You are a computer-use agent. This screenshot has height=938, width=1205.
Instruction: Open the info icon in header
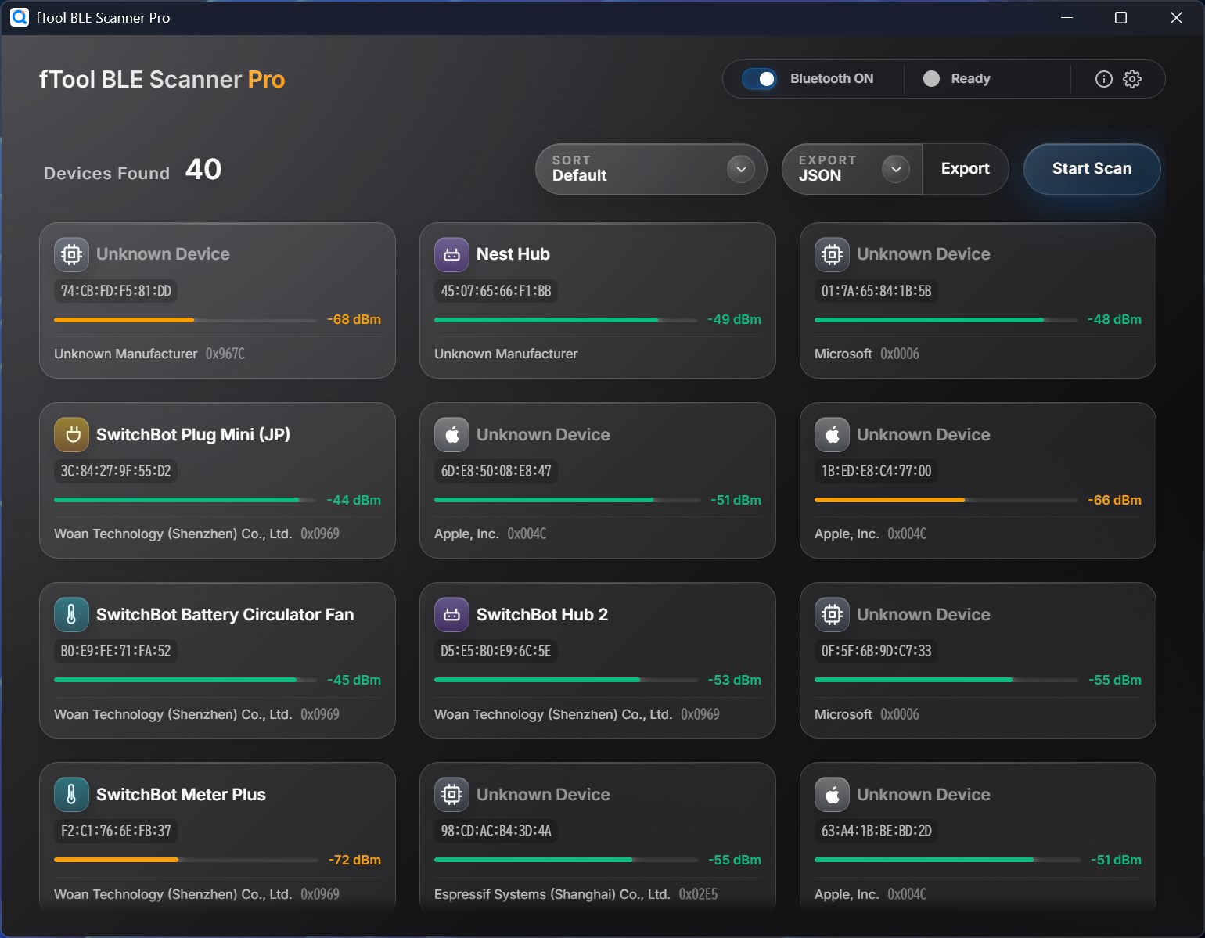click(x=1103, y=79)
